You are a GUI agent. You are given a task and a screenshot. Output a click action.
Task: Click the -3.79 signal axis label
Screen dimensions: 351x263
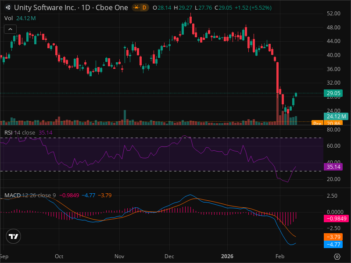point(333,237)
